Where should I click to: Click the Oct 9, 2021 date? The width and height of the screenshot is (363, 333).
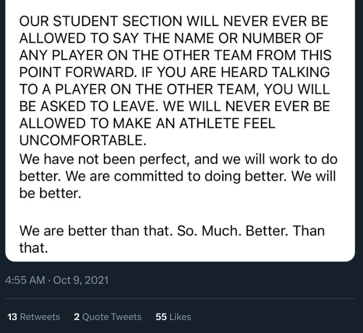[81, 280]
